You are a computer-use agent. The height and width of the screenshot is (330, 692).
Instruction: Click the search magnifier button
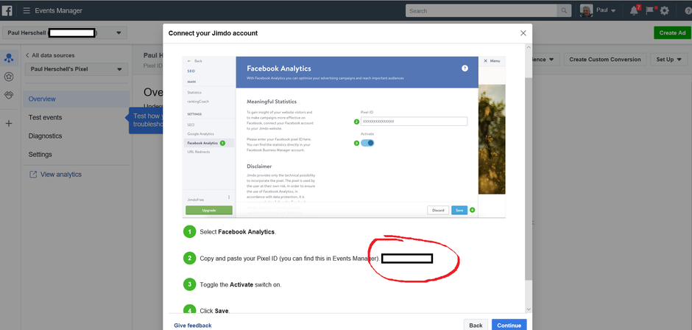[x=564, y=10]
